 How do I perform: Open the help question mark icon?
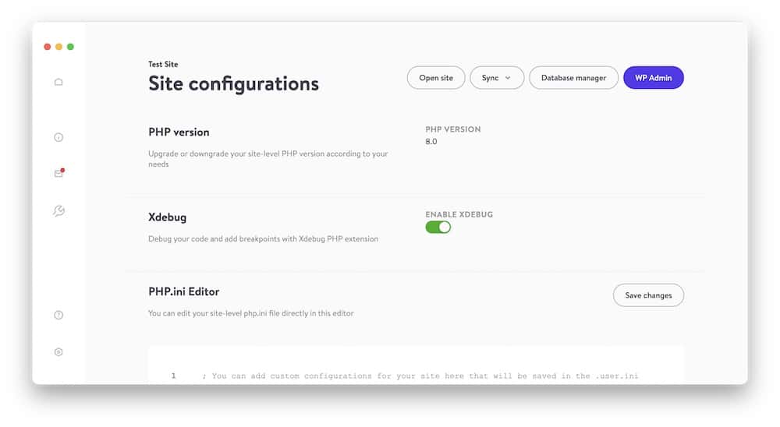(x=58, y=315)
